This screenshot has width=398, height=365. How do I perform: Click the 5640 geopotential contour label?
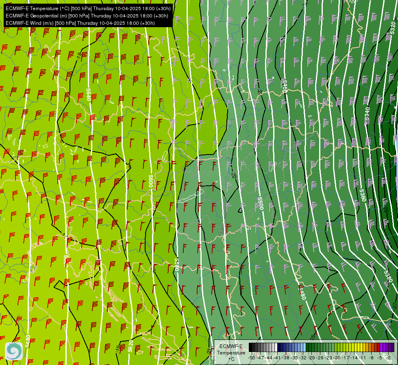coord(88,94)
